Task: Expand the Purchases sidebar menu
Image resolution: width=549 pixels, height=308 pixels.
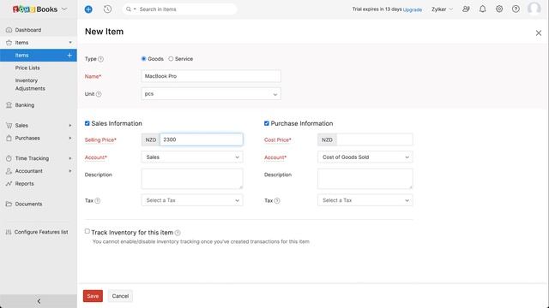Action: [70, 138]
